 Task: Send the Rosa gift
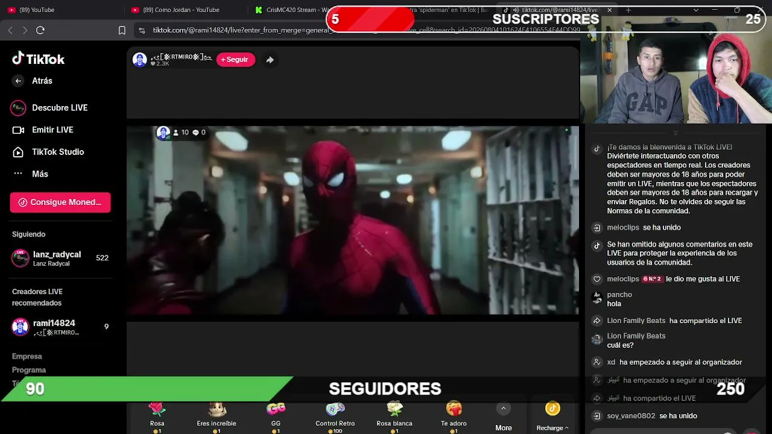[x=157, y=417]
